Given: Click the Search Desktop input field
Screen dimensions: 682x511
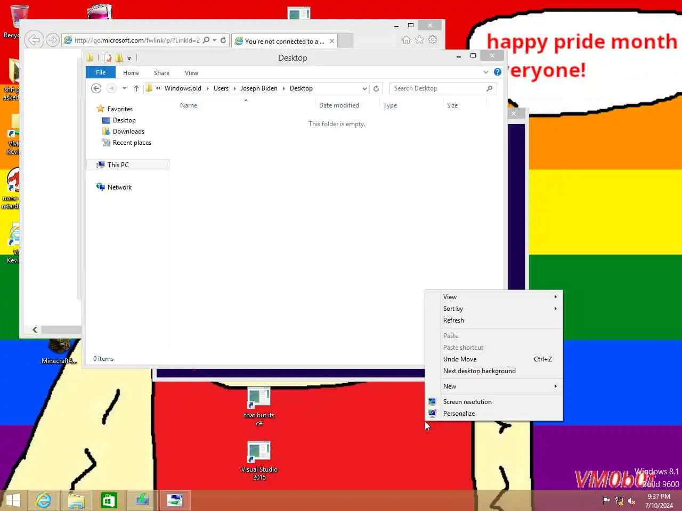Looking at the screenshot, I should pyautogui.click(x=438, y=88).
